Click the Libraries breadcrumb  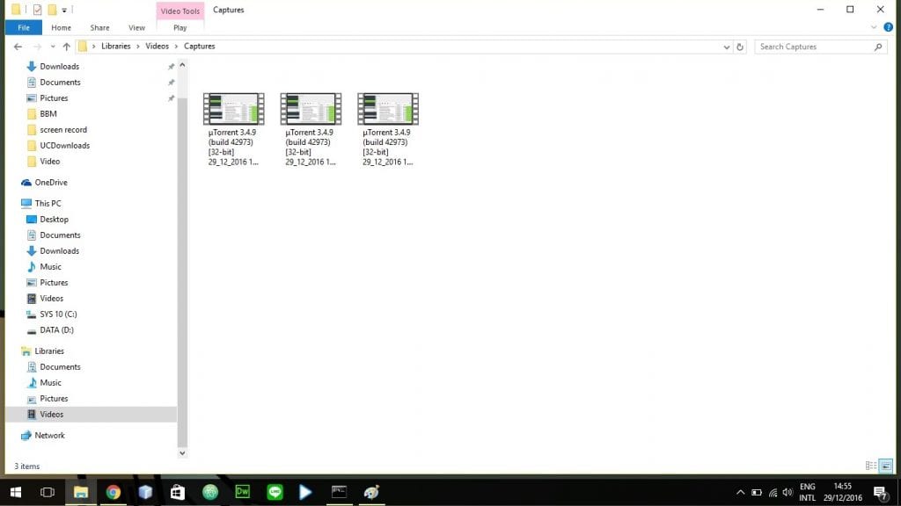[x=116, y=47]
